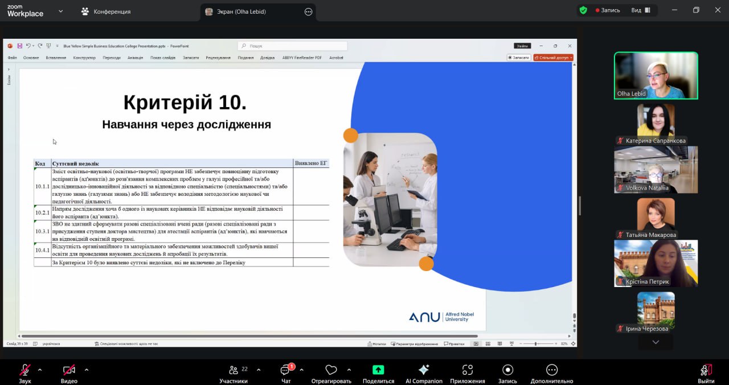Viewport: 729px width, 385px height.
Task: Open the Zoom Workplace dropdown chevron
Action: pos(61,11)
